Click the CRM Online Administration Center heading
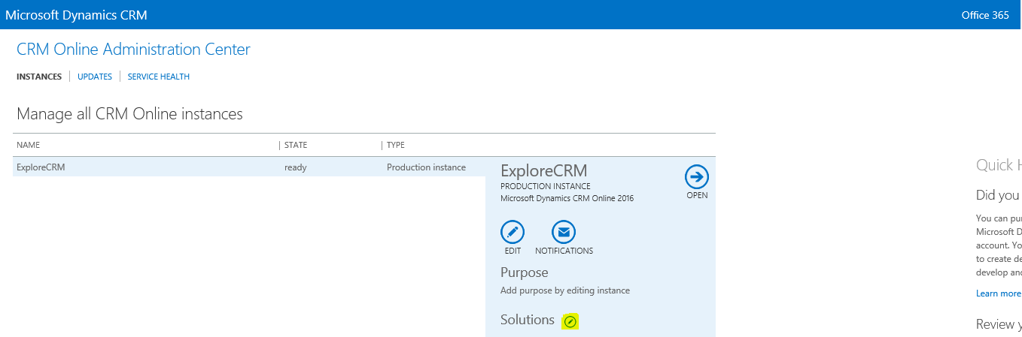 tap(133, 50)
